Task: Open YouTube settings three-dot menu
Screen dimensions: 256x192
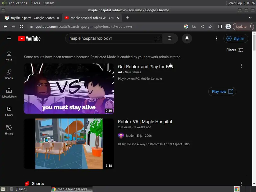Action: click(x=216, y=38)
